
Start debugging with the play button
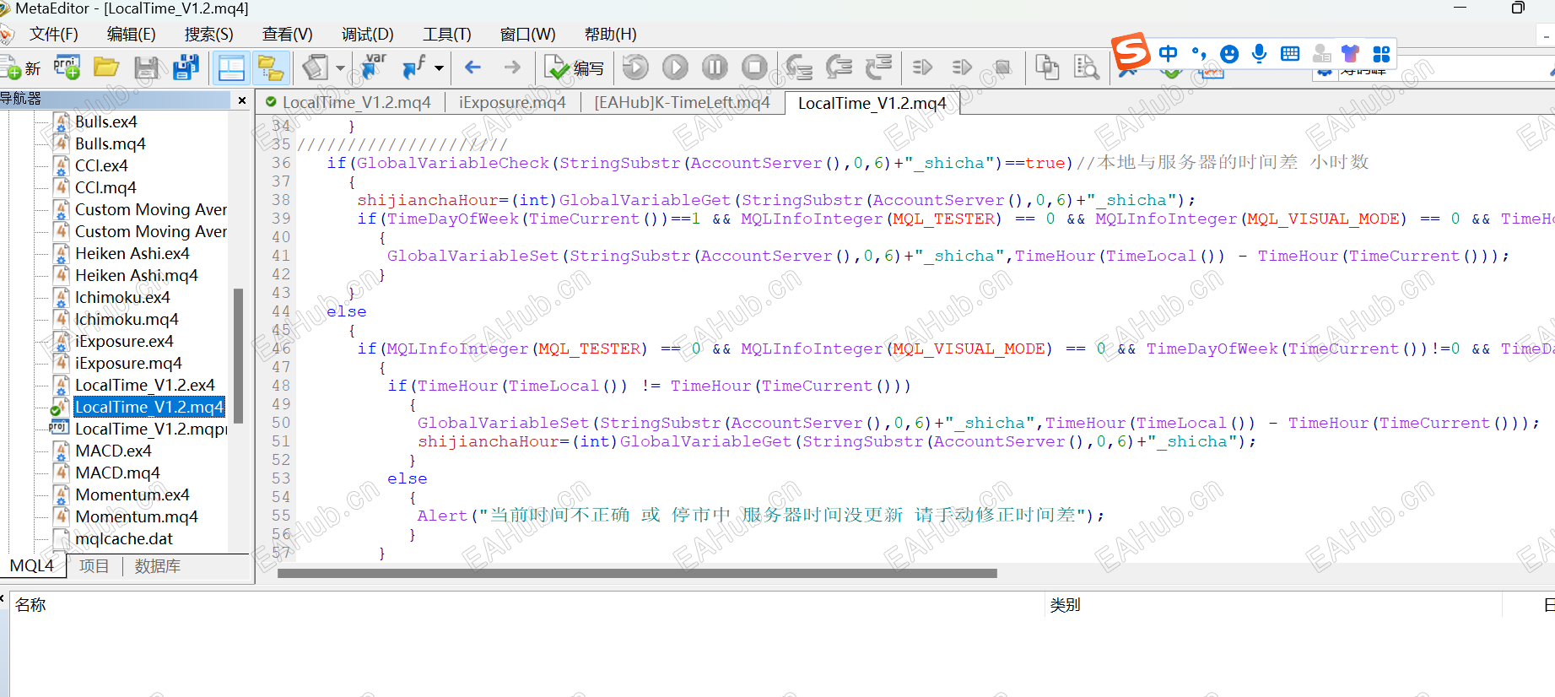(675, 68)
